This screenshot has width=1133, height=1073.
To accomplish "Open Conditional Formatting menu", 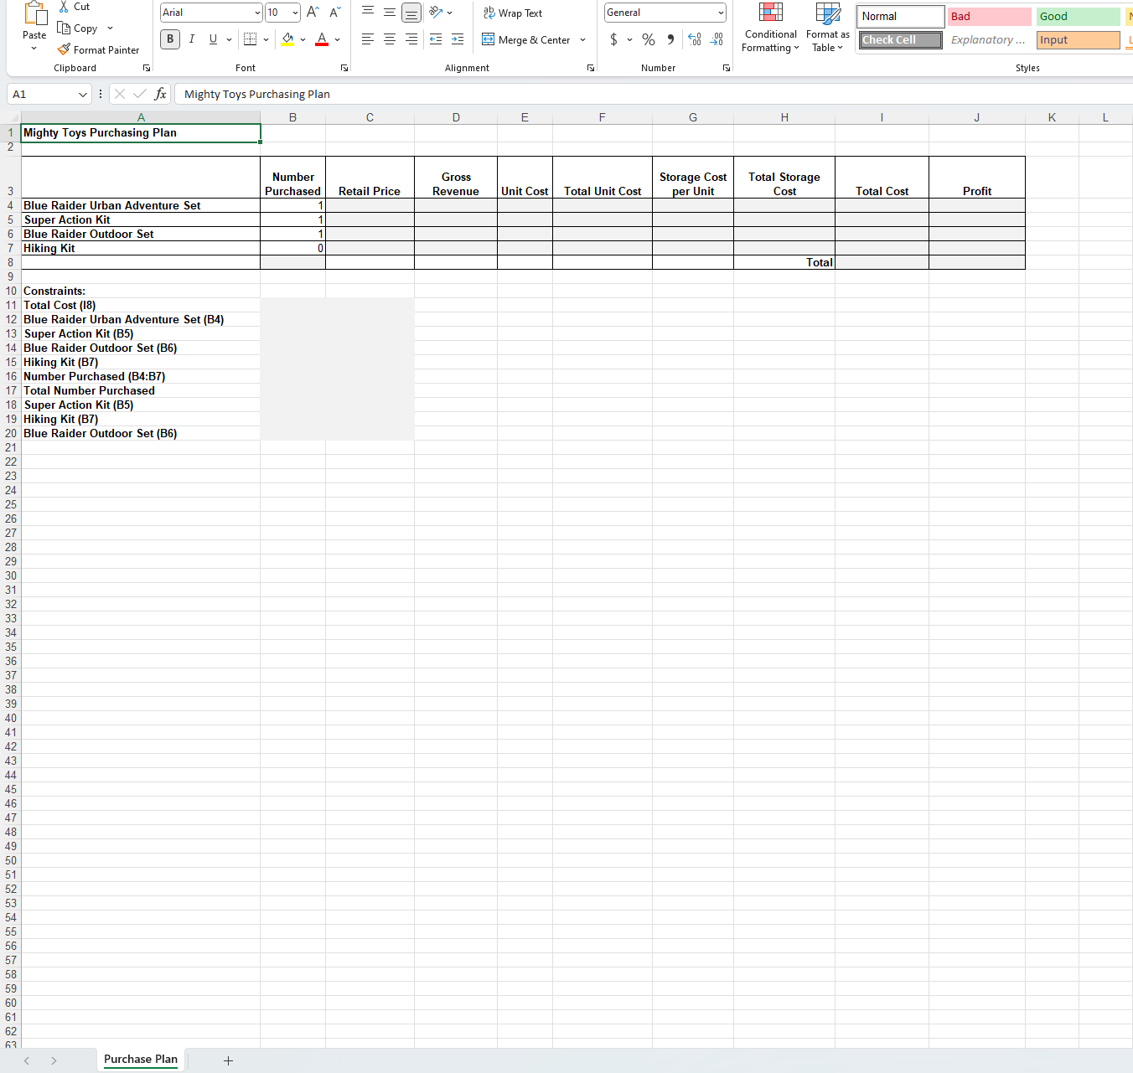I will [x=771, y=28].
